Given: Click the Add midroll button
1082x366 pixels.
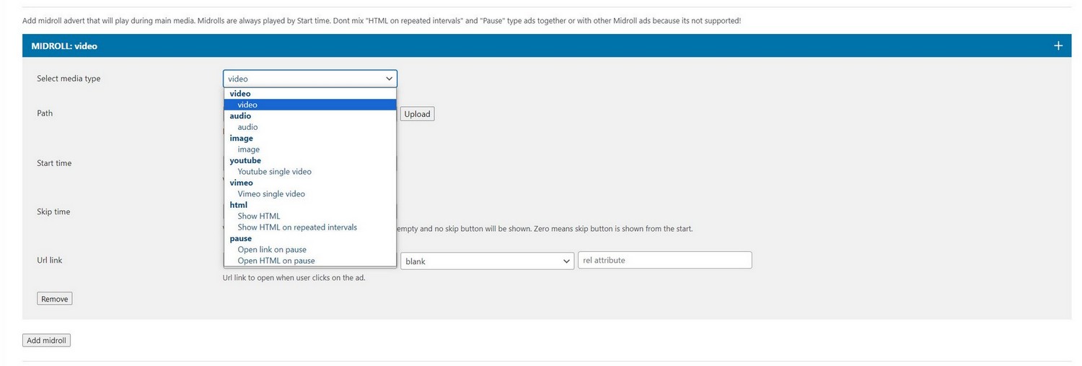Looking at the screenshot, I should point(46,341).
